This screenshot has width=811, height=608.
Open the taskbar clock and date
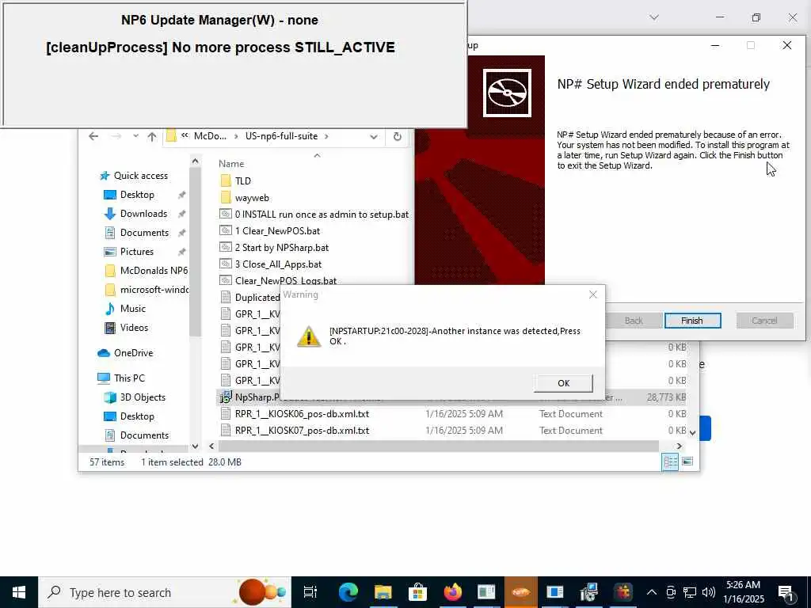coord(743,592)
